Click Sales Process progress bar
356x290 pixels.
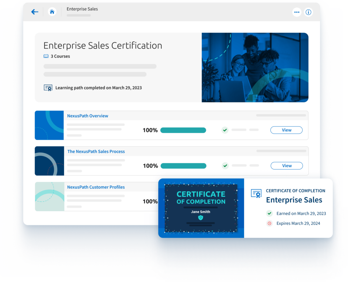click(184, 166)
